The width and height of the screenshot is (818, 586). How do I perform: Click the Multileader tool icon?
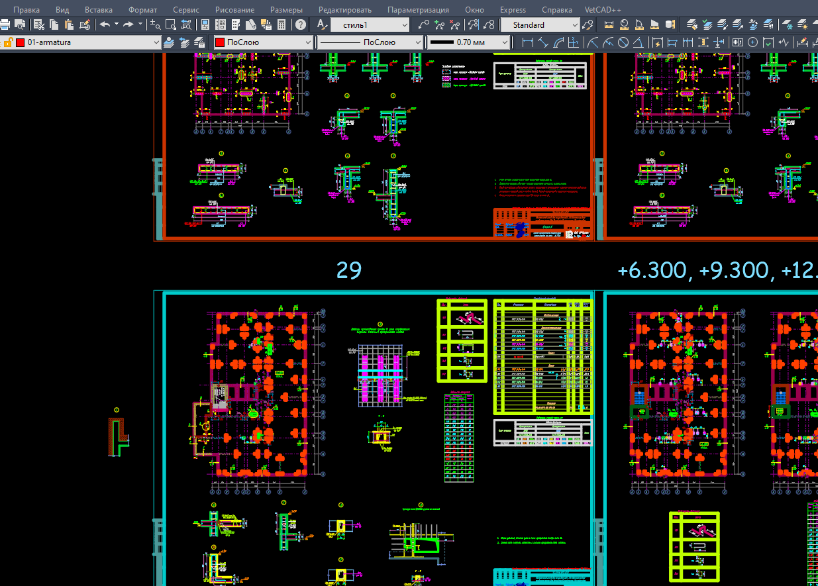point(424,24)
